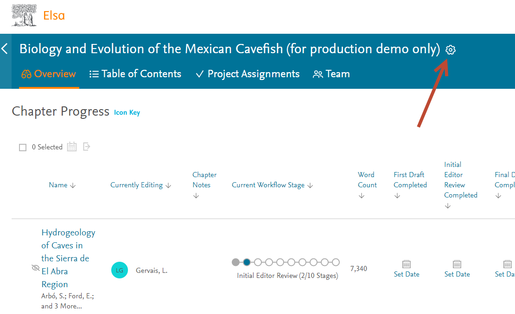
Task: Click the export icon beside 0 Selected
Action: (86, 147)
